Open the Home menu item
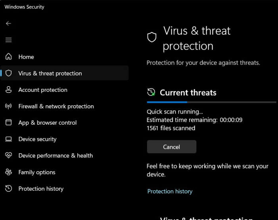This screenshot has height=220, width=278. [x=26, y=57]
